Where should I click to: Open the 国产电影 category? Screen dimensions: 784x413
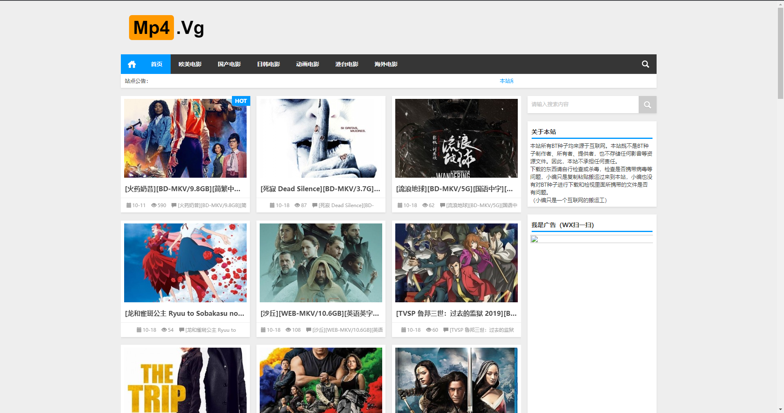click(x=229, y=64)
